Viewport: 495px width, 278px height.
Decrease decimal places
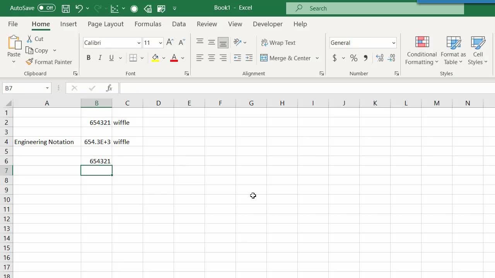(391, 58)
